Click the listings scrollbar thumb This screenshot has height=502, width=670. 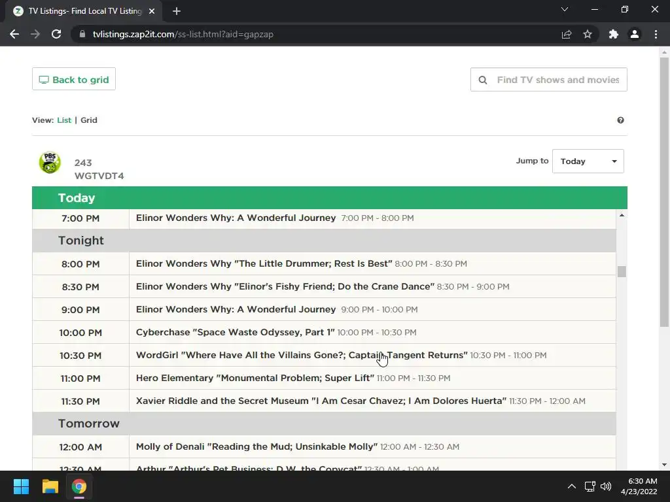[622, 271]
